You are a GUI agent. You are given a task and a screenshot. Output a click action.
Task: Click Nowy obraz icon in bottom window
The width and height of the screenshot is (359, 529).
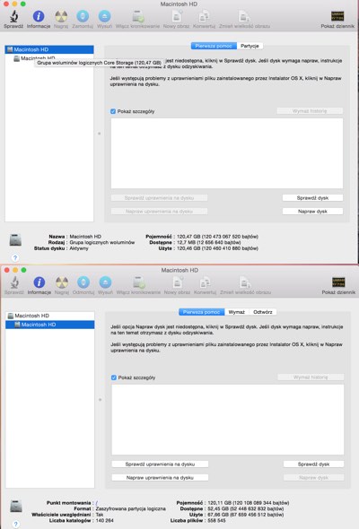(x=177, y=282)
